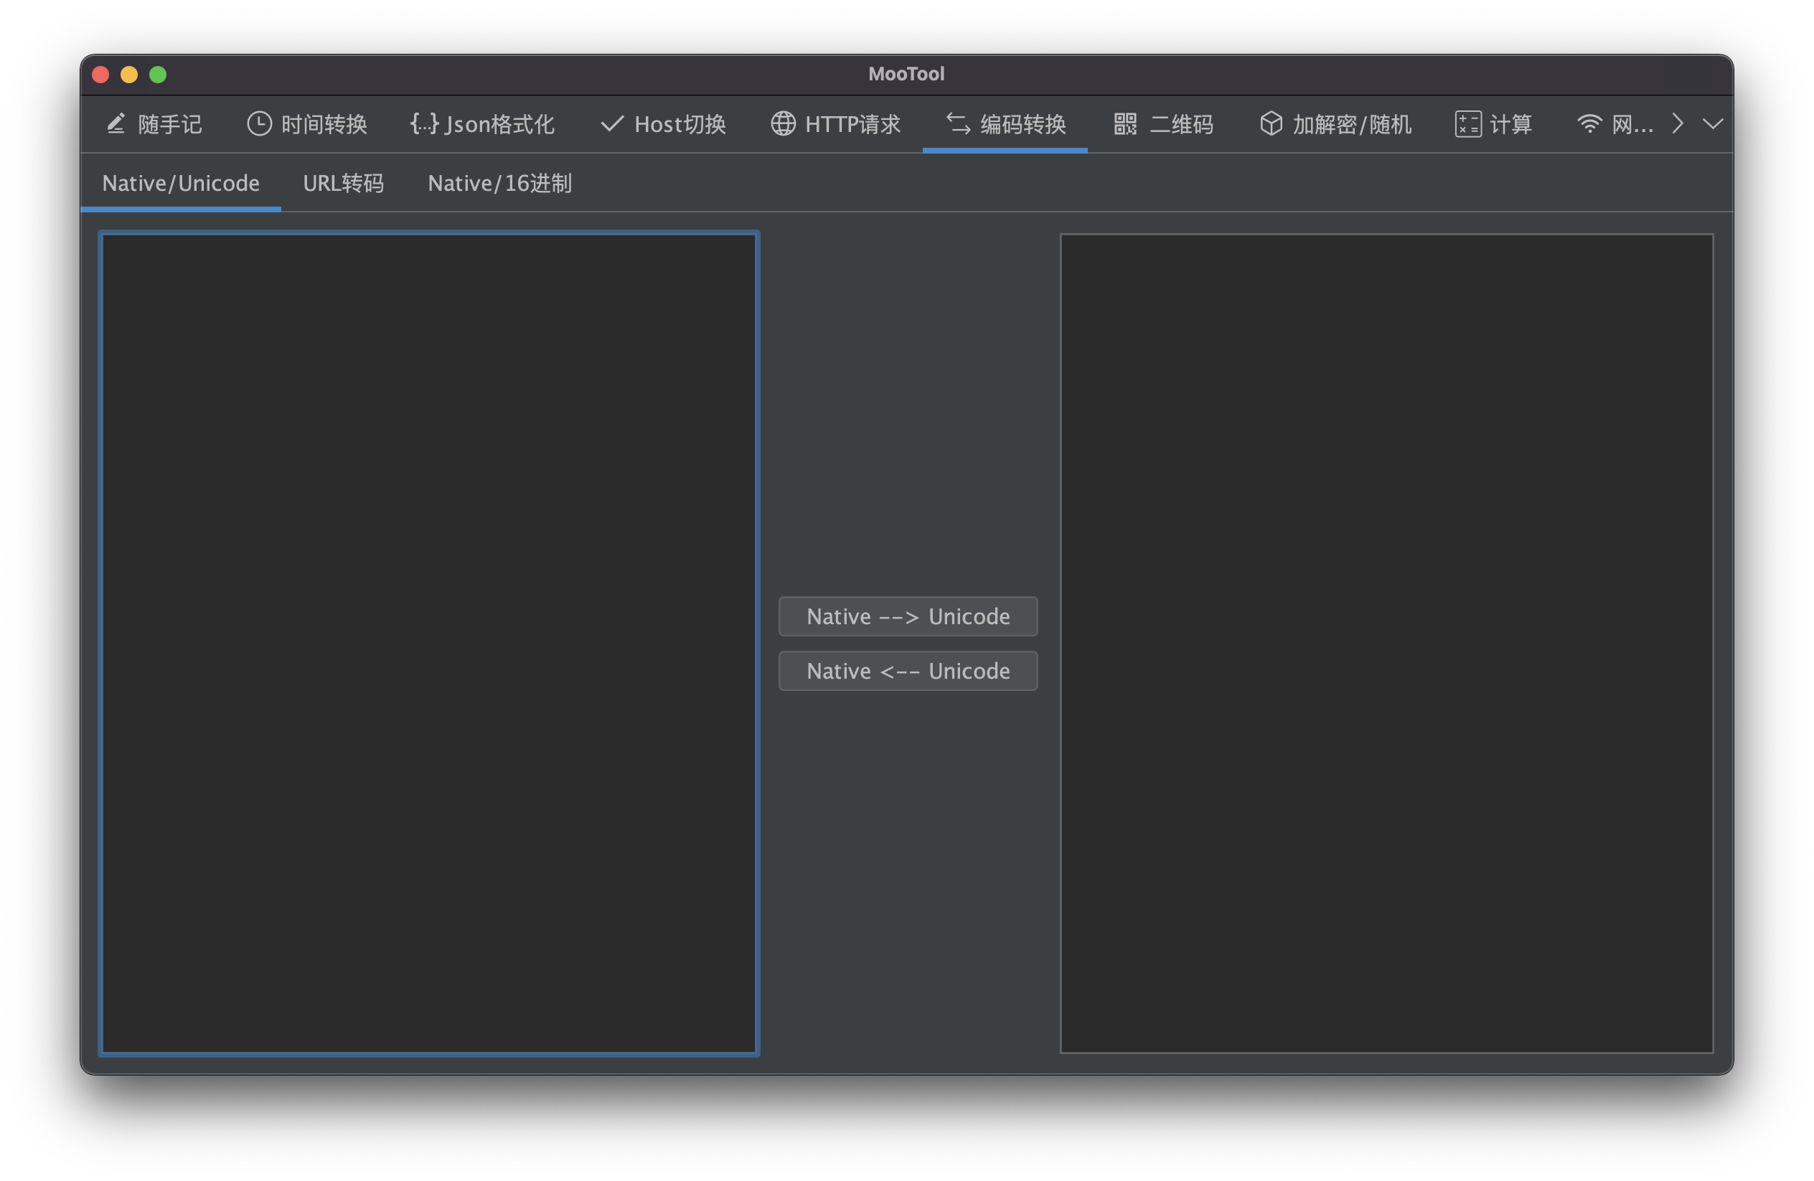This screenshot has height=1181, width=1814.
Task: Click the cube icon for 加解密/随机
Action: click(x=1271, y=123)
